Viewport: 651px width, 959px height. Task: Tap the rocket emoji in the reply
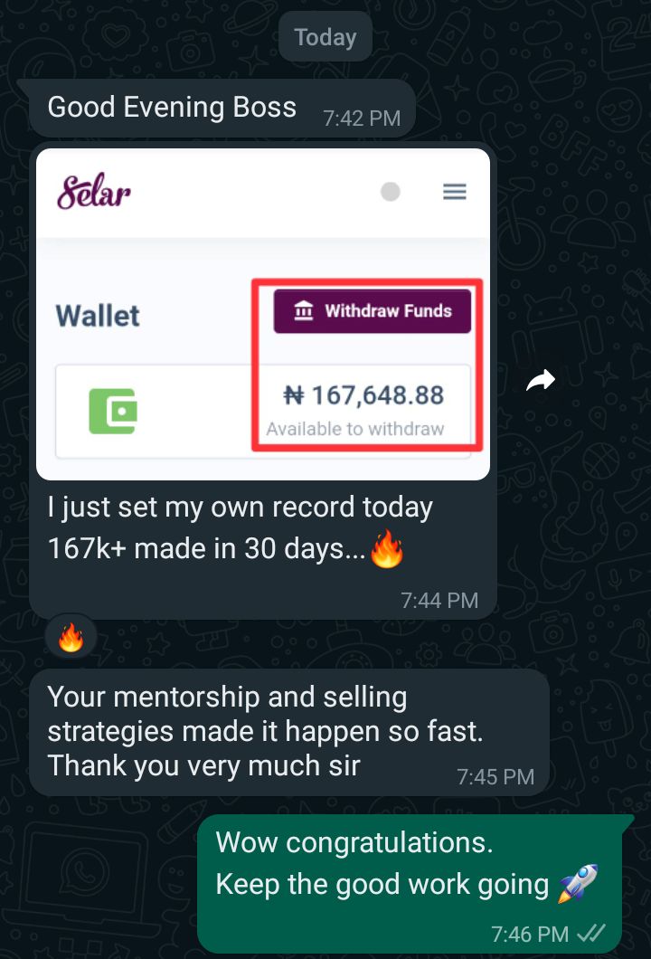coord(579,883)
